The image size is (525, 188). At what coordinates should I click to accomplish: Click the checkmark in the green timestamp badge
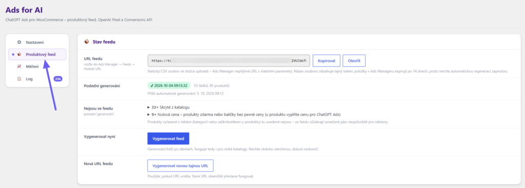(152, 86)
